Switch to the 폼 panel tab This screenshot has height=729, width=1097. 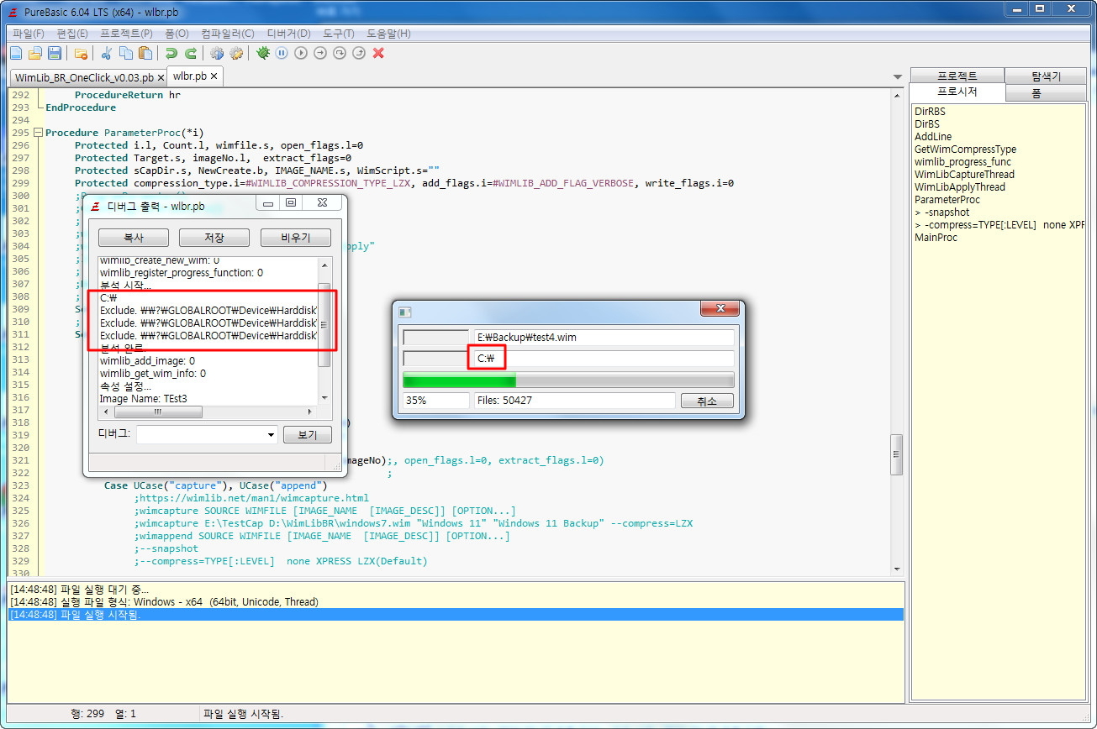point(1046,93)
